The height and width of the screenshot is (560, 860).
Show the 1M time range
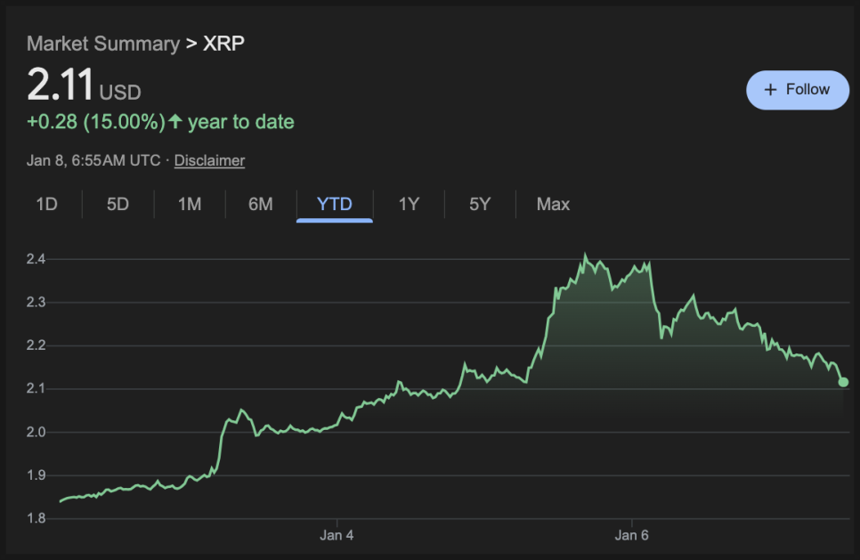[x=189, y=204]
